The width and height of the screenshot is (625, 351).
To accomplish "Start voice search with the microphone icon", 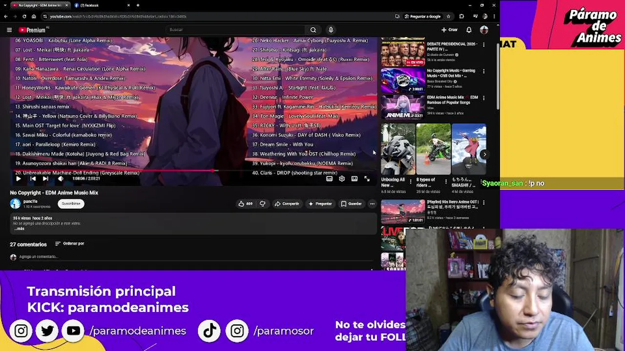I will [331, 30].
